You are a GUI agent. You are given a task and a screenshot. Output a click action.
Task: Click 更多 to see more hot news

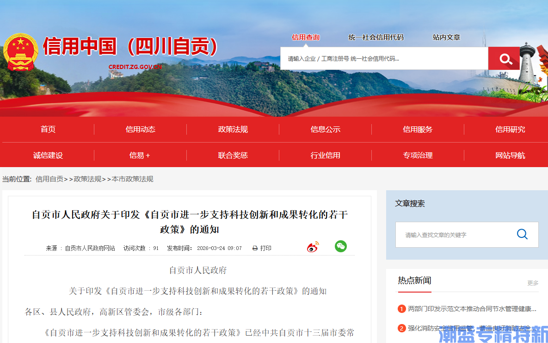[x=532, y=283]
